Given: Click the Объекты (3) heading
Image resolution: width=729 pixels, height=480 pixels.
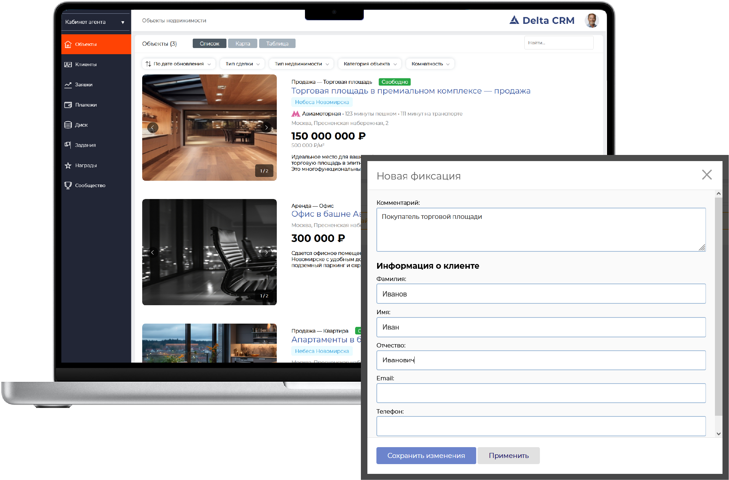Looking at the screenshot, I should point(160,44).
